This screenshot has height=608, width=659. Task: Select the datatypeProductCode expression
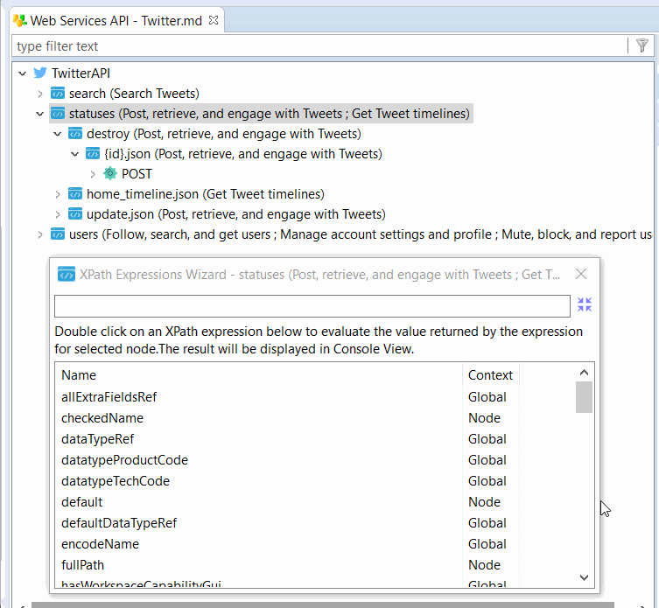[124, 460]
